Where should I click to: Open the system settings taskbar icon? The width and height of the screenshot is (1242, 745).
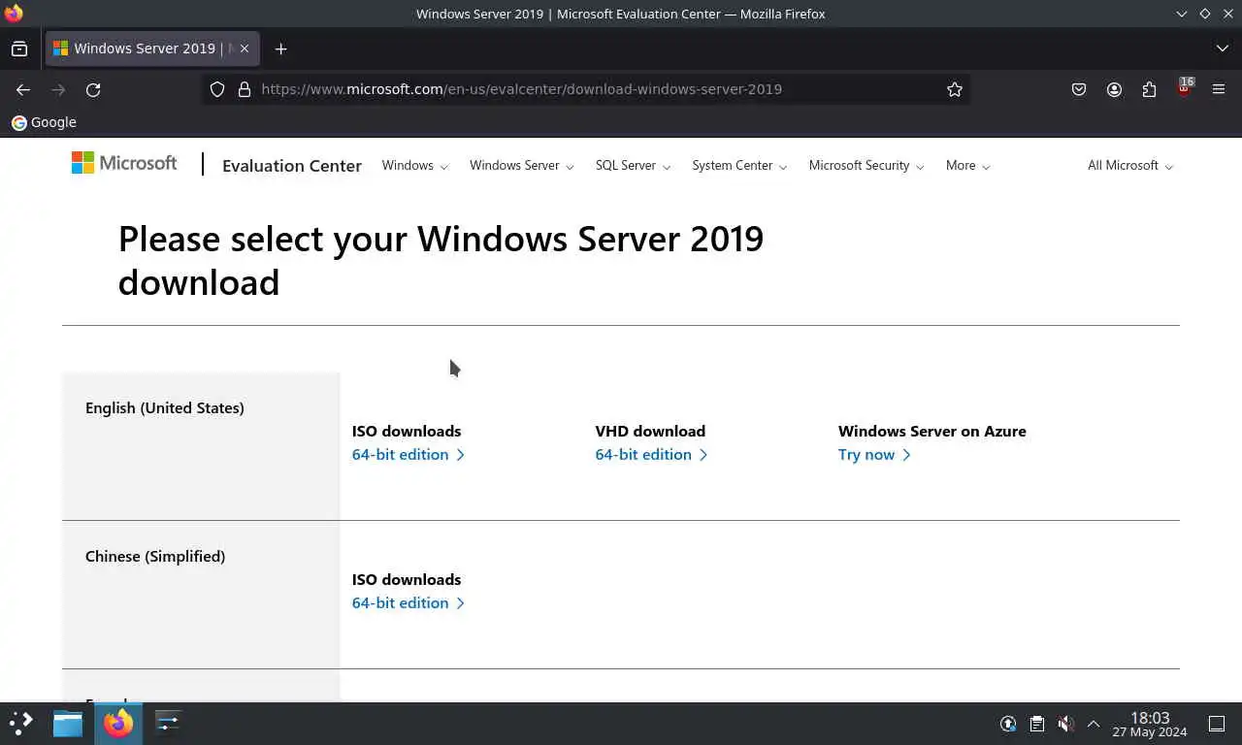(x=168, y=723)
